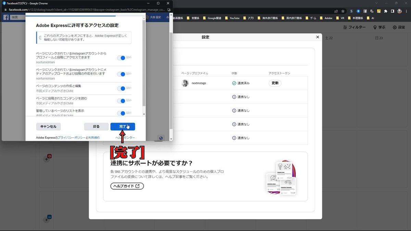Open the YouTube bookmark folder
Screen dimensions: 411x231
point(232,18)
